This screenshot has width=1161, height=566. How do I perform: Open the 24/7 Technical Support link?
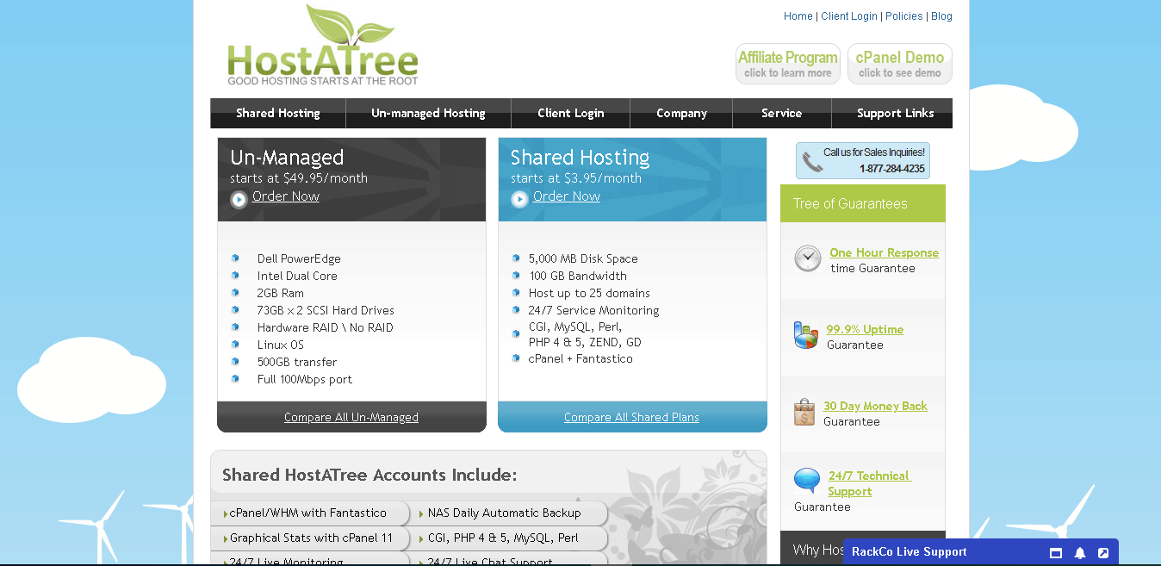tap(869, 483)
